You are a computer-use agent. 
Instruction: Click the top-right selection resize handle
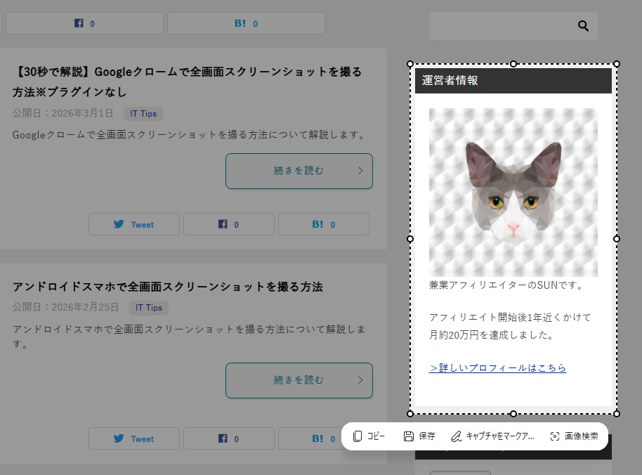point(617,64)
